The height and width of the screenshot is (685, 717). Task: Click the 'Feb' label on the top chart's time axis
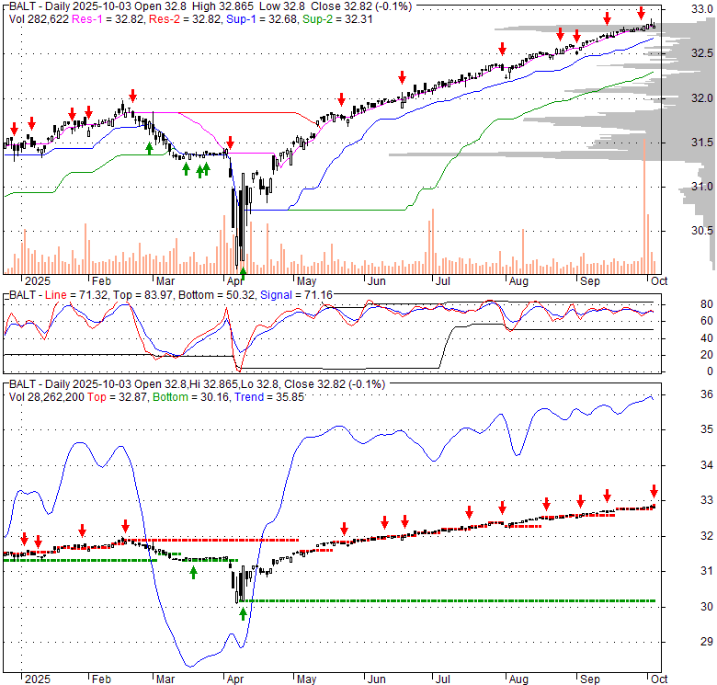click(101, 281)
